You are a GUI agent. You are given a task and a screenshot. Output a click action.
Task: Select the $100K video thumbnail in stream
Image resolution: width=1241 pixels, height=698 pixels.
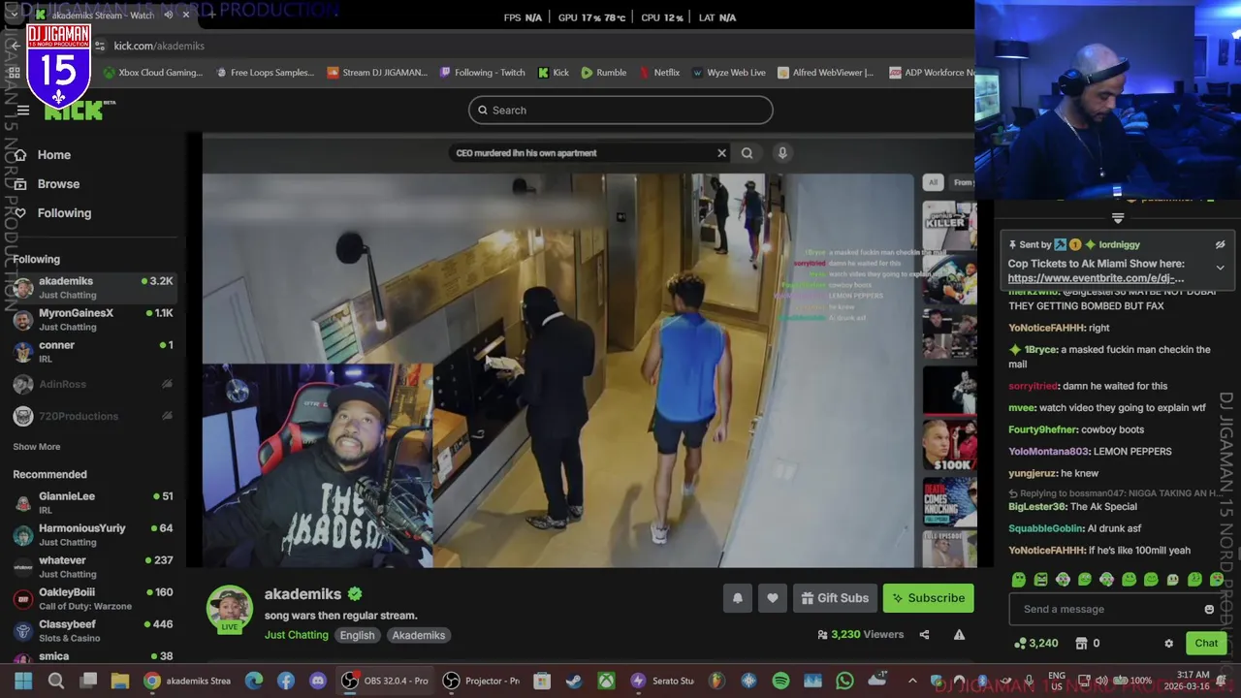tap(949, 444)
